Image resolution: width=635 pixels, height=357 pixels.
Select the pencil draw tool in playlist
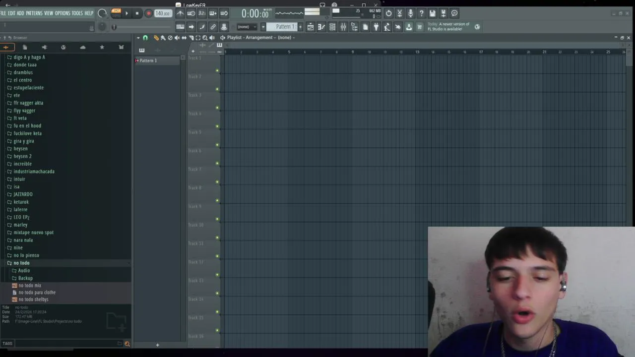click(x=156, y=38)
